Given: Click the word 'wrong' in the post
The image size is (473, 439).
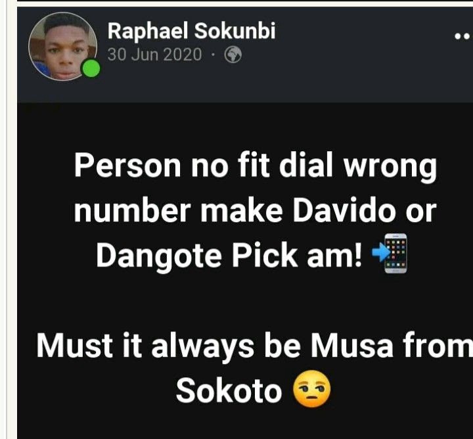Looking at the screenshot, I should 390,168.
